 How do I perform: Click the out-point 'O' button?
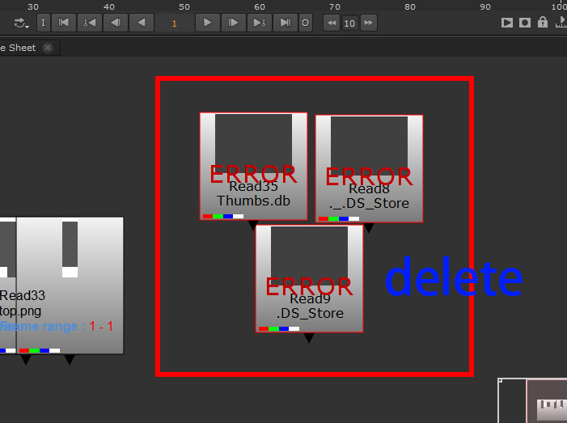click(305, 23)
